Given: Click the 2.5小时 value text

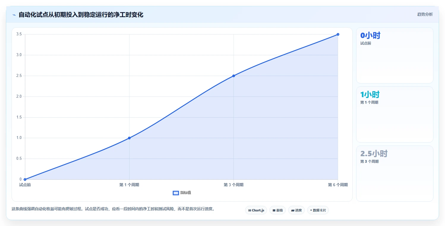Looking at the screenshot, I should coord(374,154).
